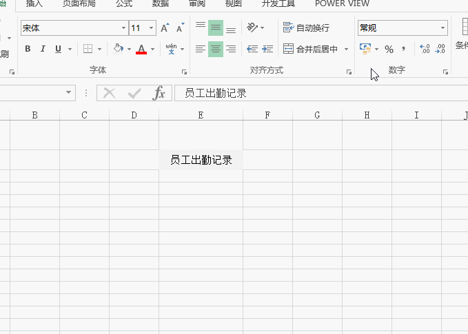
Task: Click the fill color paint bucket icon
Action: (118, 49)
